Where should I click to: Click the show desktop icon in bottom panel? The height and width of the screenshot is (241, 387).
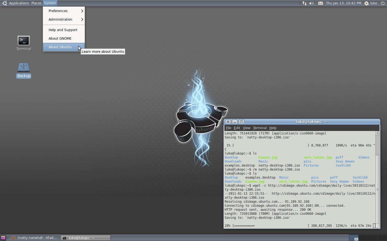coord(3,238)
